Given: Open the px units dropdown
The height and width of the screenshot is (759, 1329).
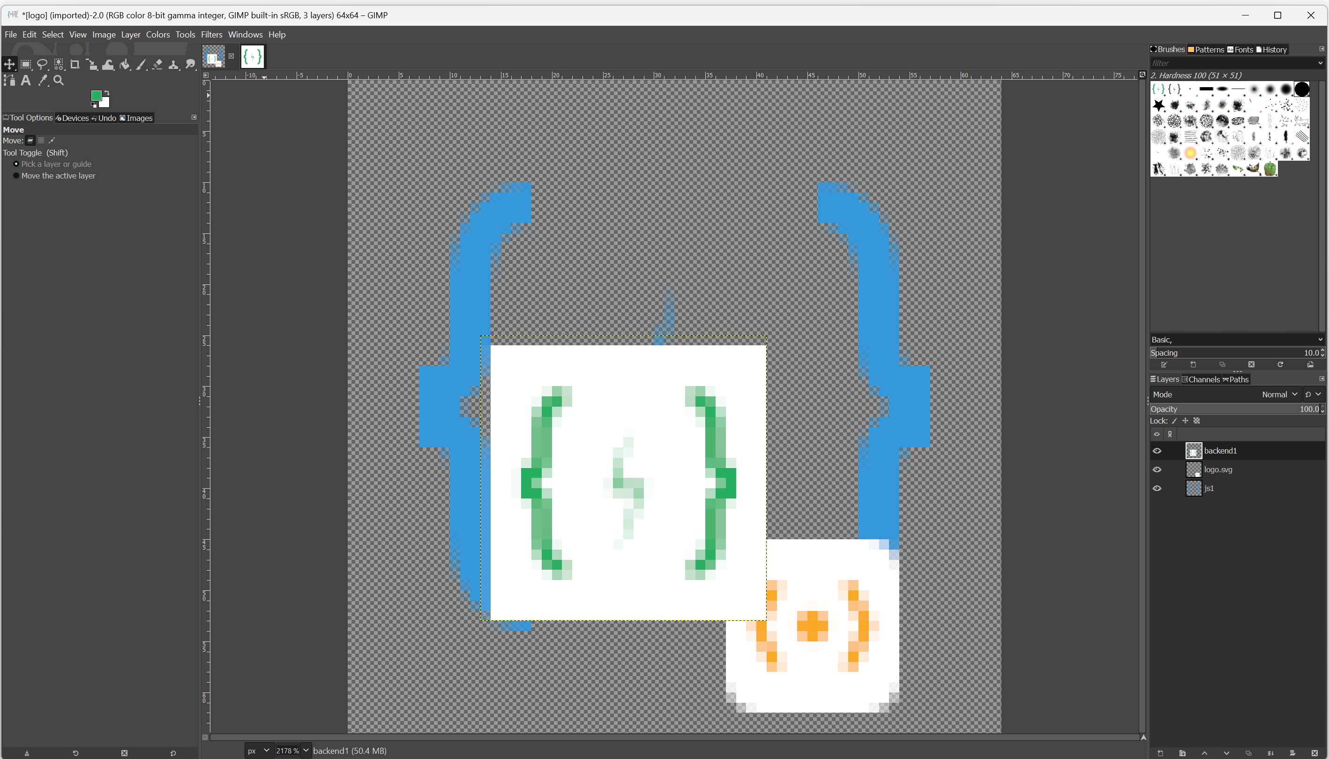Looking at the screenshot, I should coord(259,751).
